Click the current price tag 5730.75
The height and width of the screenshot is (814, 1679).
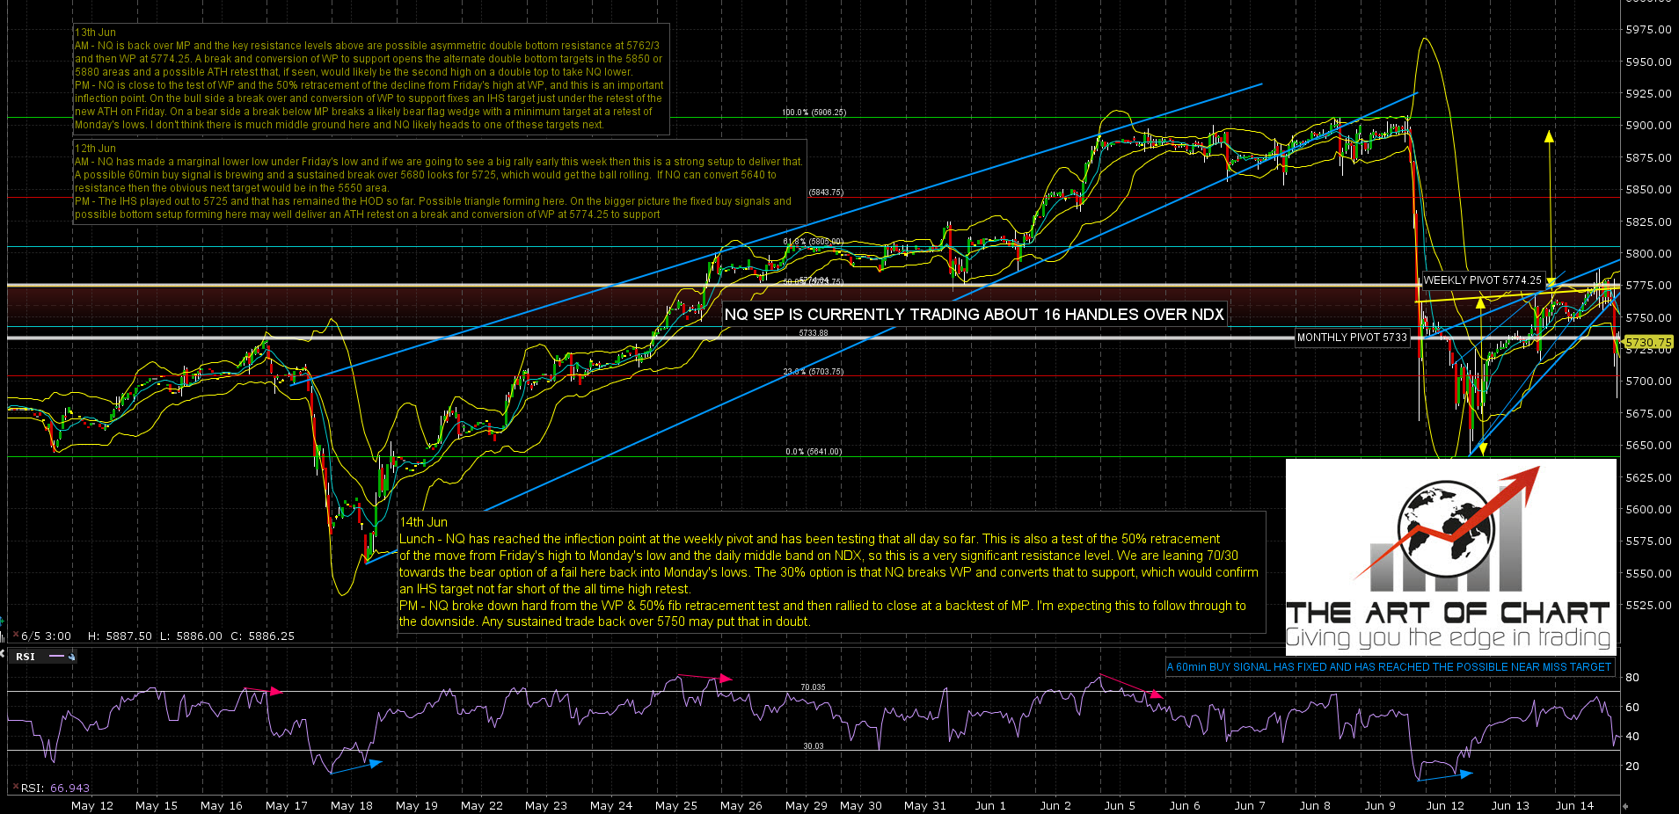(1648, 342)
